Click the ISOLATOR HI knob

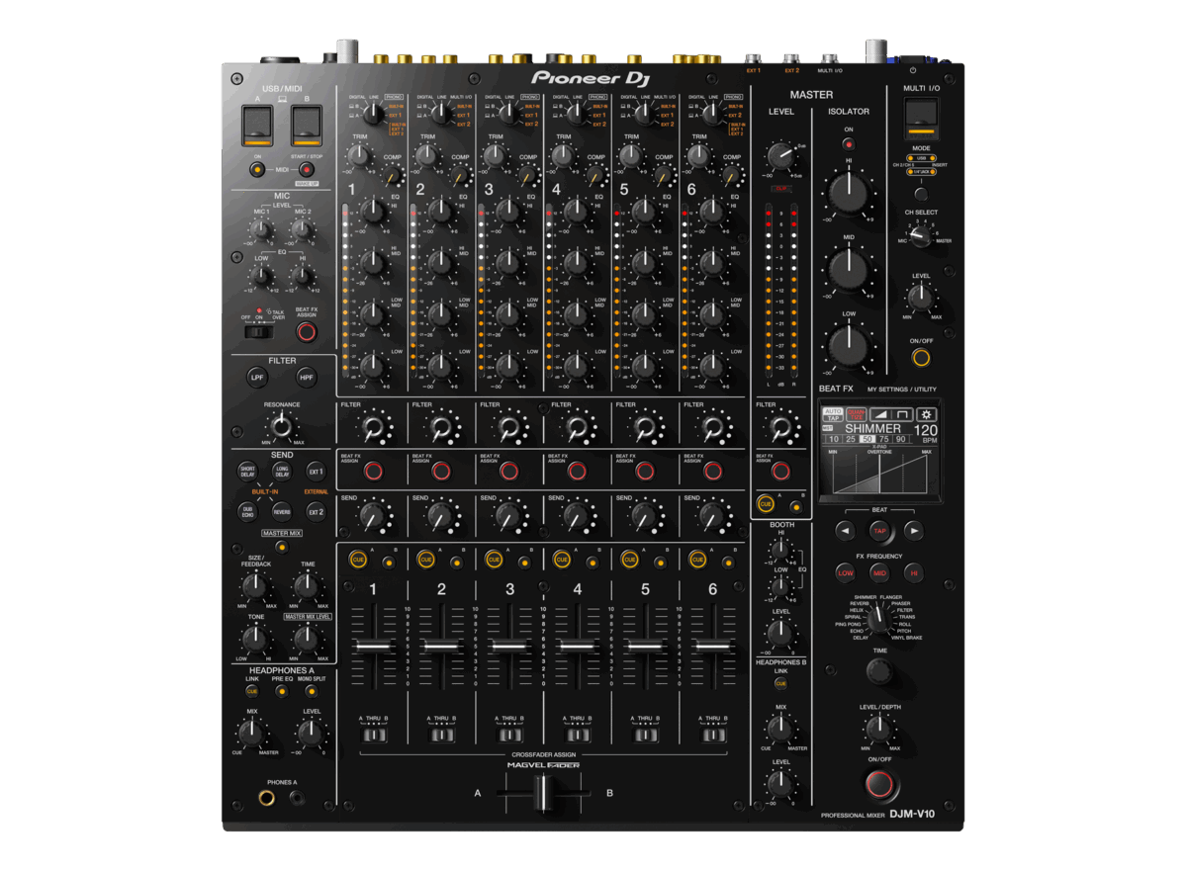pyautogui.click(x=849, y=192)
